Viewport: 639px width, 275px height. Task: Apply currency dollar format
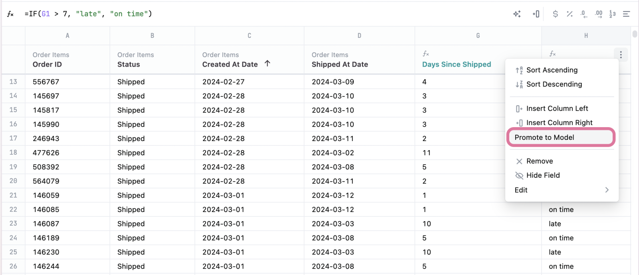(x=555, y=14)
